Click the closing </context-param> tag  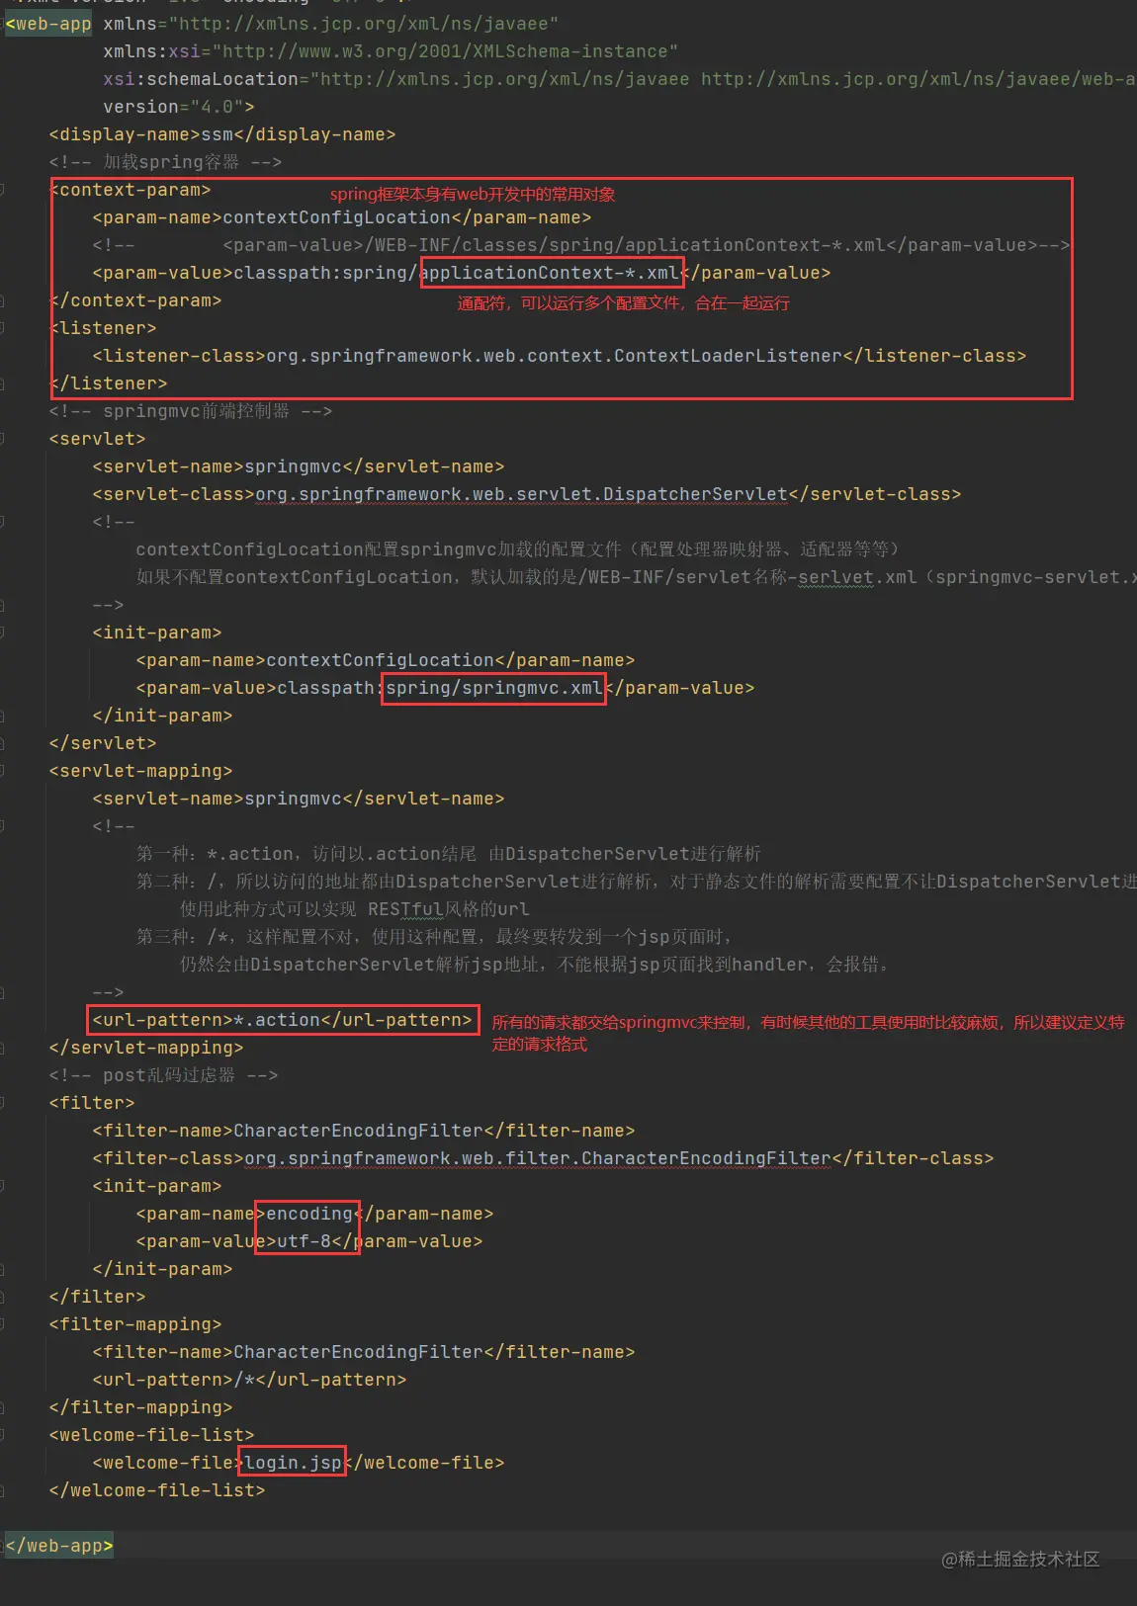tap(136, 300)
